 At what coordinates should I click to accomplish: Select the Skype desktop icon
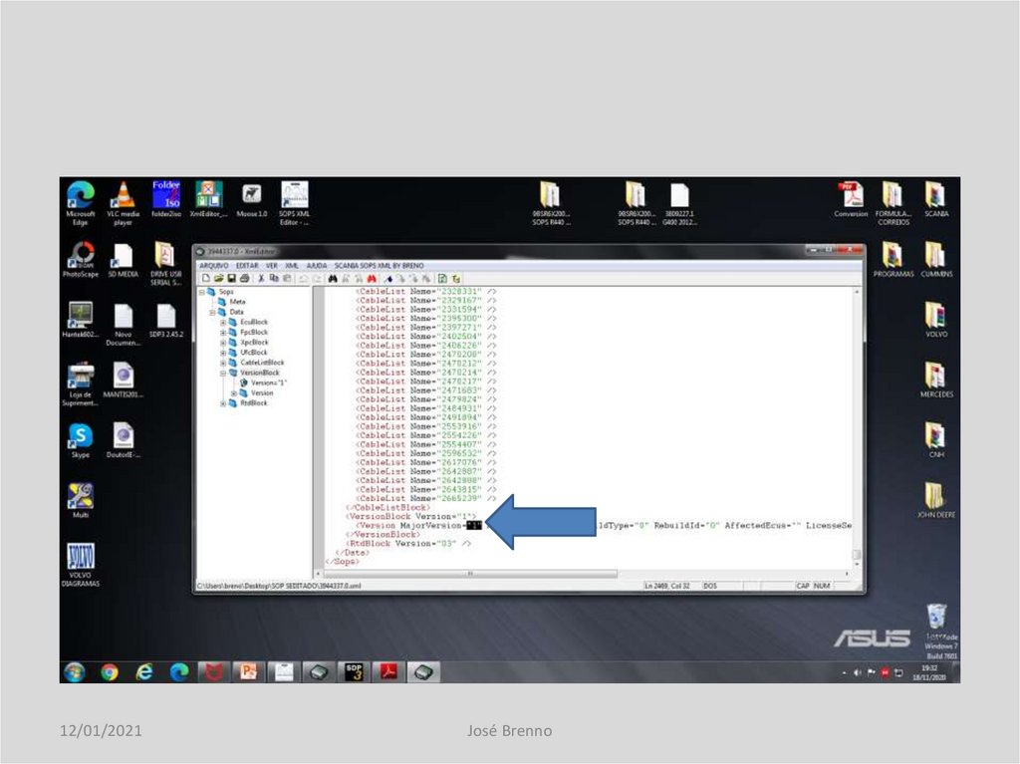[x=81, y=440]
